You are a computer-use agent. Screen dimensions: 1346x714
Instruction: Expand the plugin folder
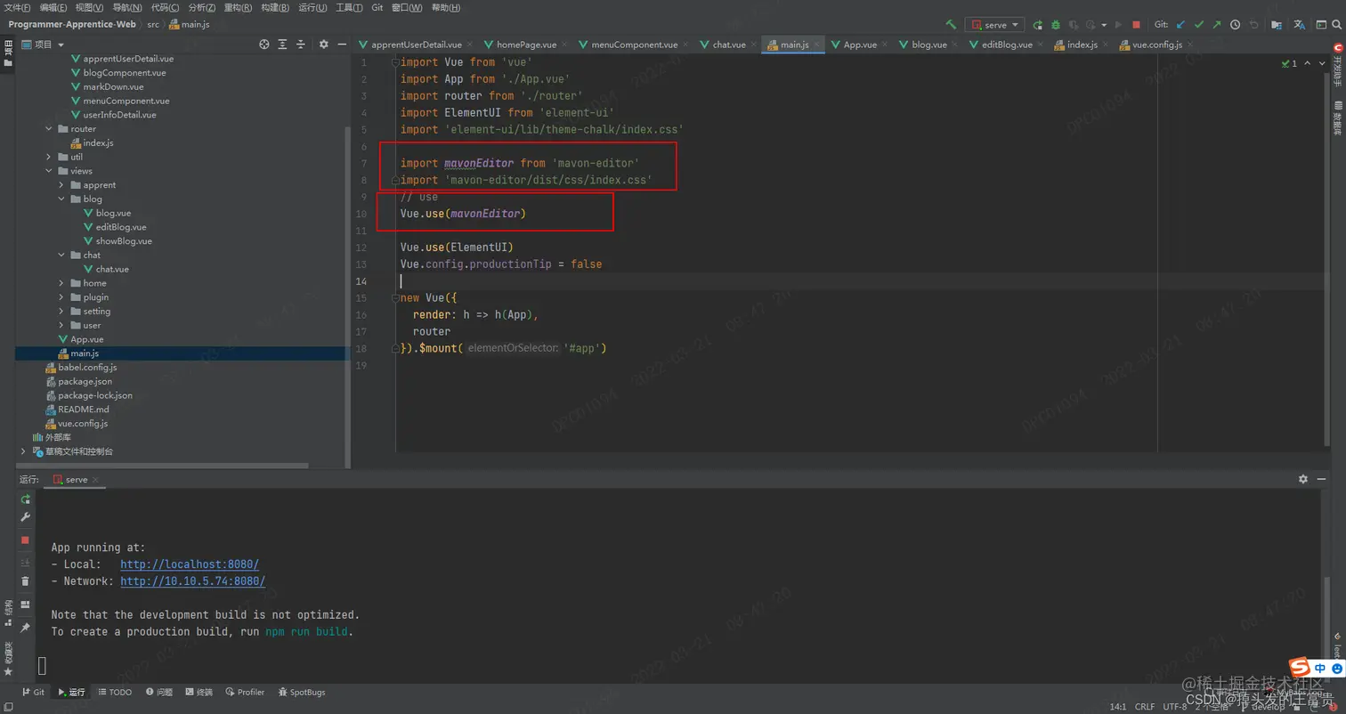[x=61, y=297]
